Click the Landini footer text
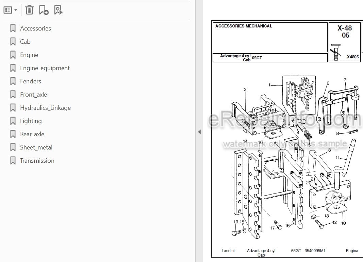Viewport: 363px width, 262px height. click(228, 251)
